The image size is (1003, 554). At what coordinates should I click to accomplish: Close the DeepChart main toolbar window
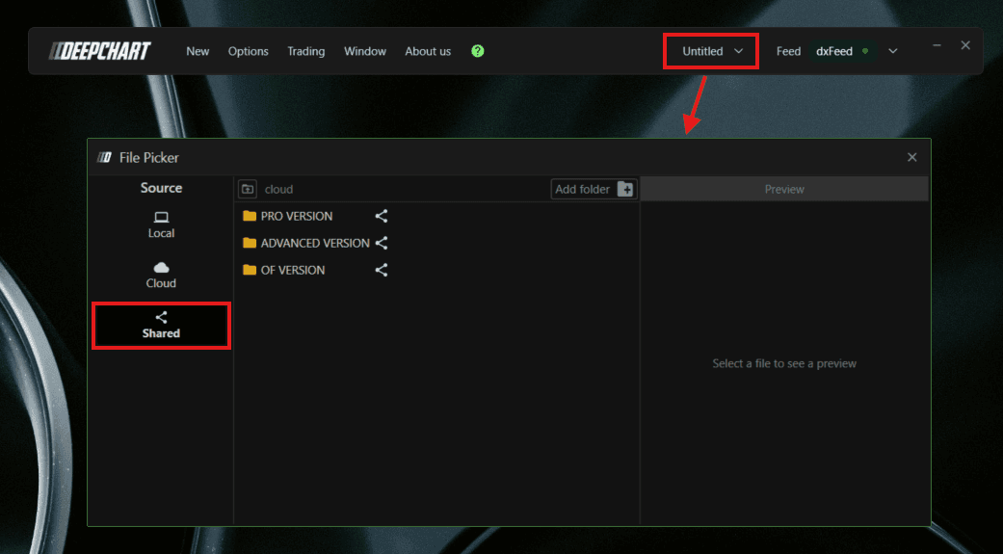click(x=965, y=45)
